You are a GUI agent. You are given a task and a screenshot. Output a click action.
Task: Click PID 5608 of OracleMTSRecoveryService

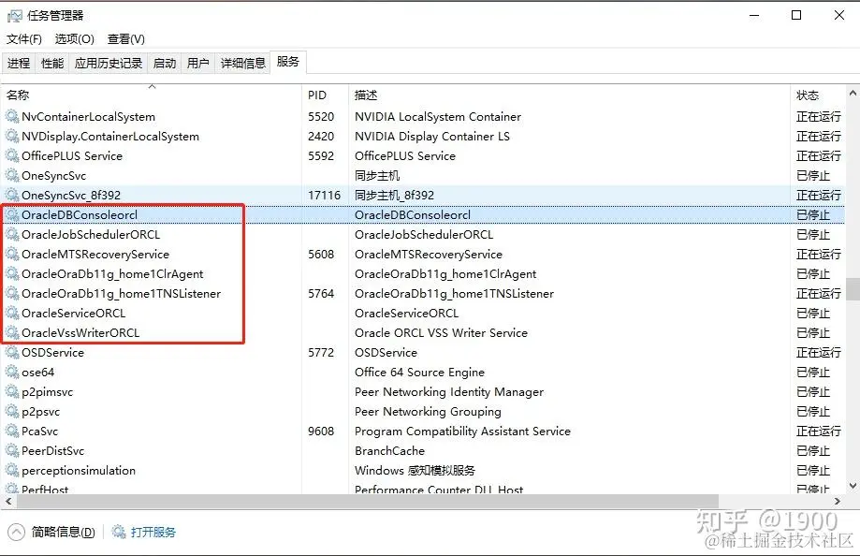(321, 254)
